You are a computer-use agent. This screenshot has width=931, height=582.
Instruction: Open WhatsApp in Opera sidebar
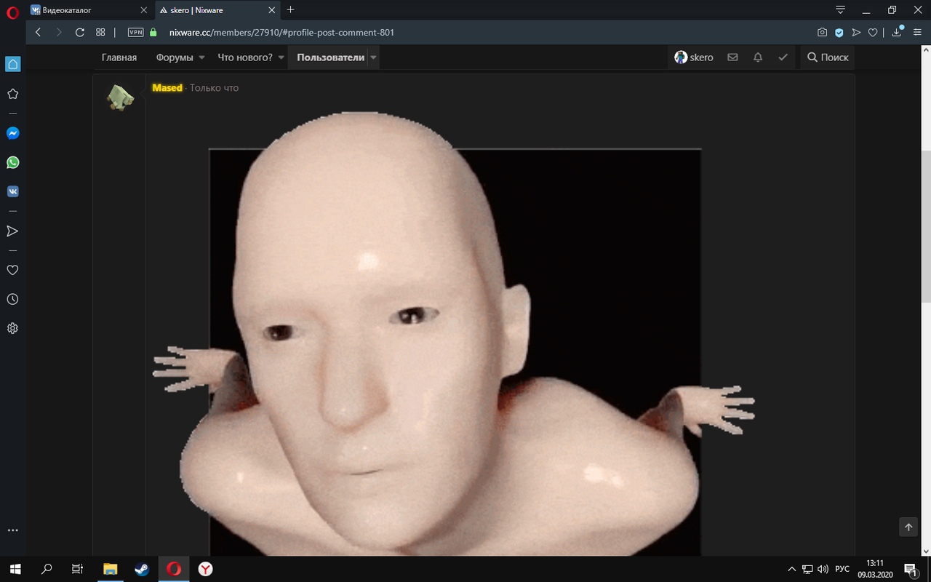(12, 162)
